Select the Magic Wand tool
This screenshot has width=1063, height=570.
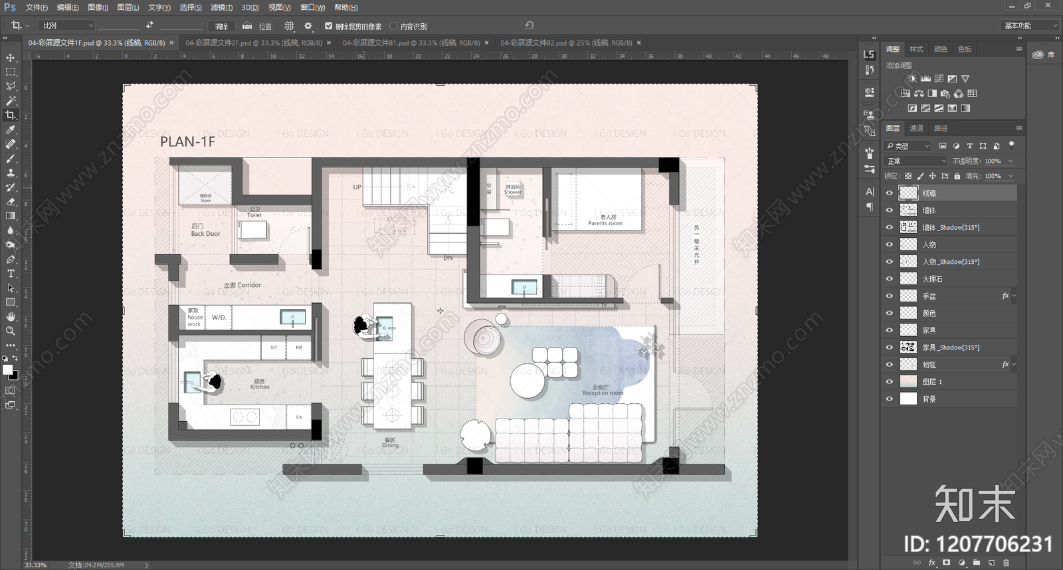(11, 100)
